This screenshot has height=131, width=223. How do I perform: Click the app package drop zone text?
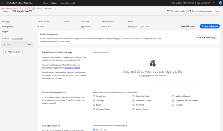point(152,71)
